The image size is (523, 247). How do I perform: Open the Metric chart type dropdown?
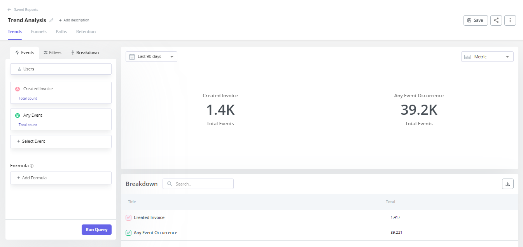(487, 57)
